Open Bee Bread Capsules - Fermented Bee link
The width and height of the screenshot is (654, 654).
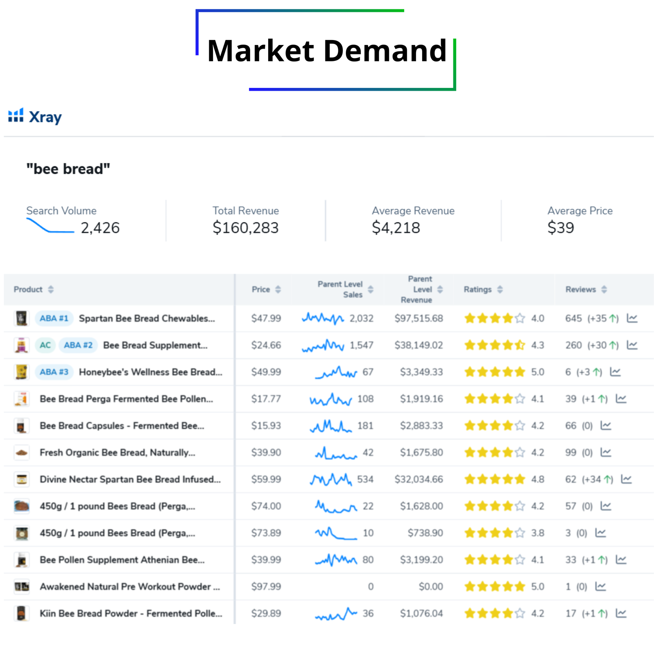[x=122, y=426]
